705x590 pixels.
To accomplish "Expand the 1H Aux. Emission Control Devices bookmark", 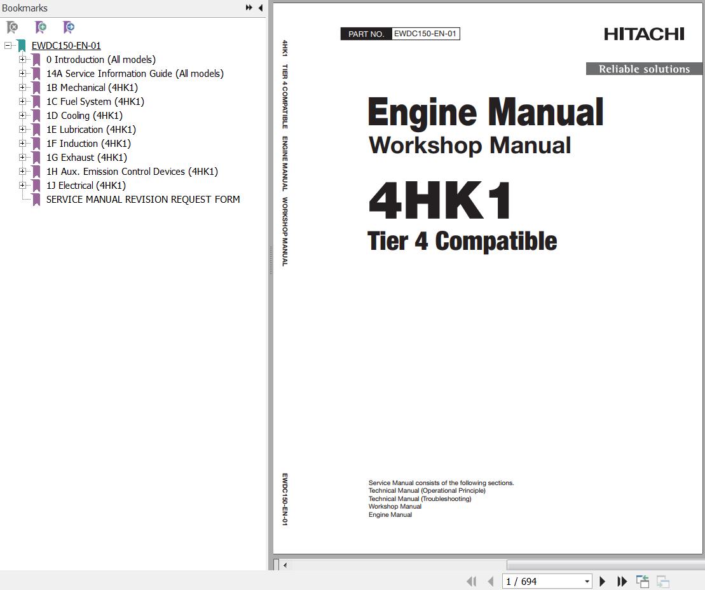I will click(22, 171).
